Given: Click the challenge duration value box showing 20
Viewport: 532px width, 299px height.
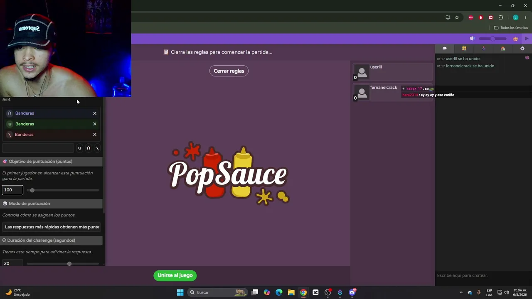Looking at the screenshot, I should [12, 263].
